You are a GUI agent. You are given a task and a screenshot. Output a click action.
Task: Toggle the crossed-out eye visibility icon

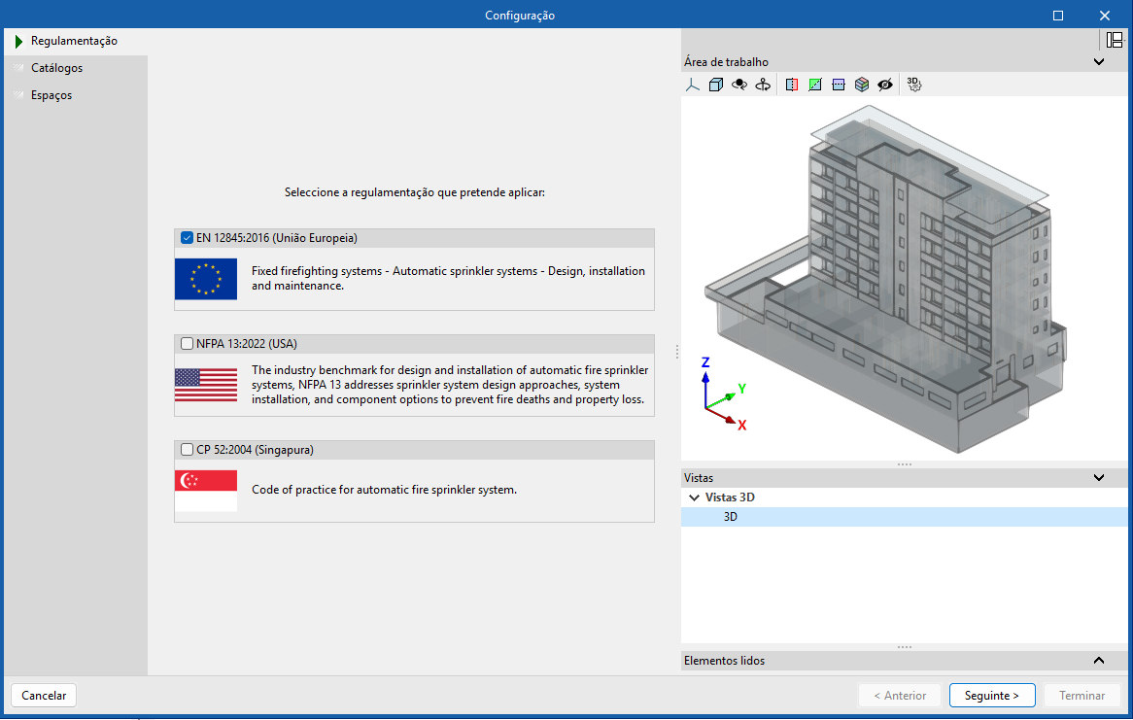tap(884, 85)
